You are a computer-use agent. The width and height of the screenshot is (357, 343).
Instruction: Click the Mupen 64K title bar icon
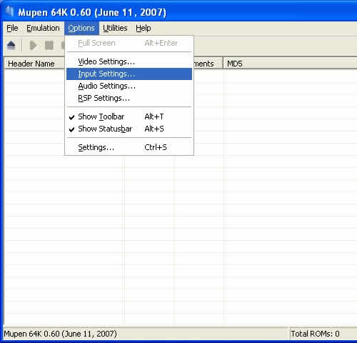10,11
